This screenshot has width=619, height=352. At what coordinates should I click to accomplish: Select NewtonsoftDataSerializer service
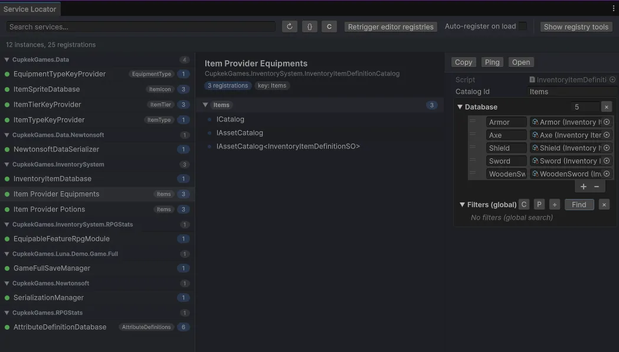[97, 150]
